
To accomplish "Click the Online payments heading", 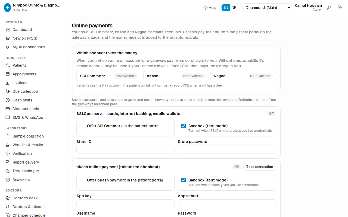I will [x=92, y=25].
